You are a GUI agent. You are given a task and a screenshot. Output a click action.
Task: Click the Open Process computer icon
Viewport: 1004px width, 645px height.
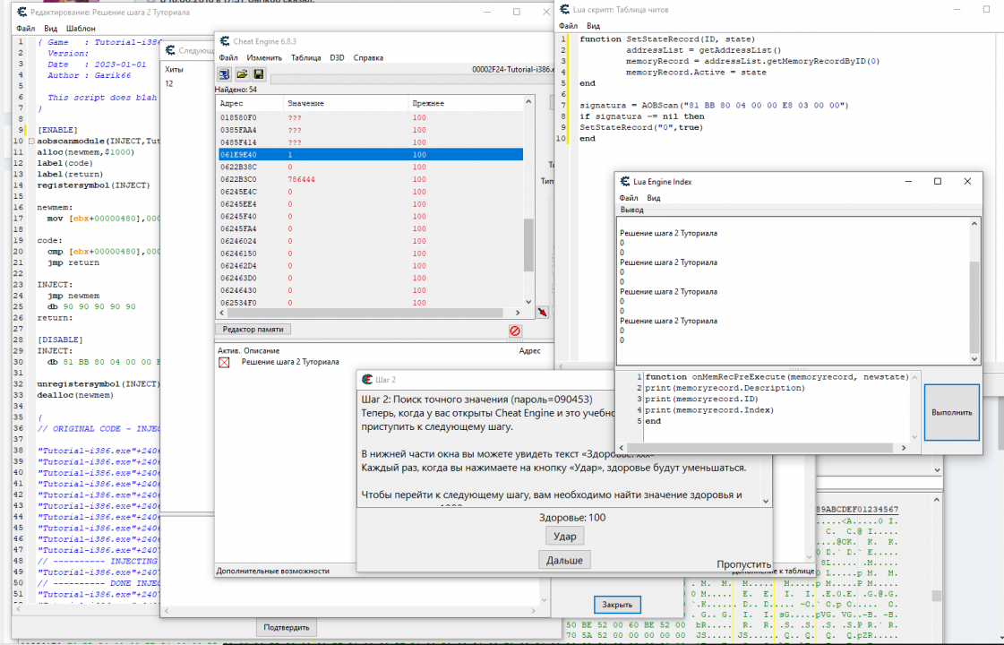[224, 73]
